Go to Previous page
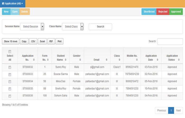This screenshot has width=185, height=118. click(161, 110)
